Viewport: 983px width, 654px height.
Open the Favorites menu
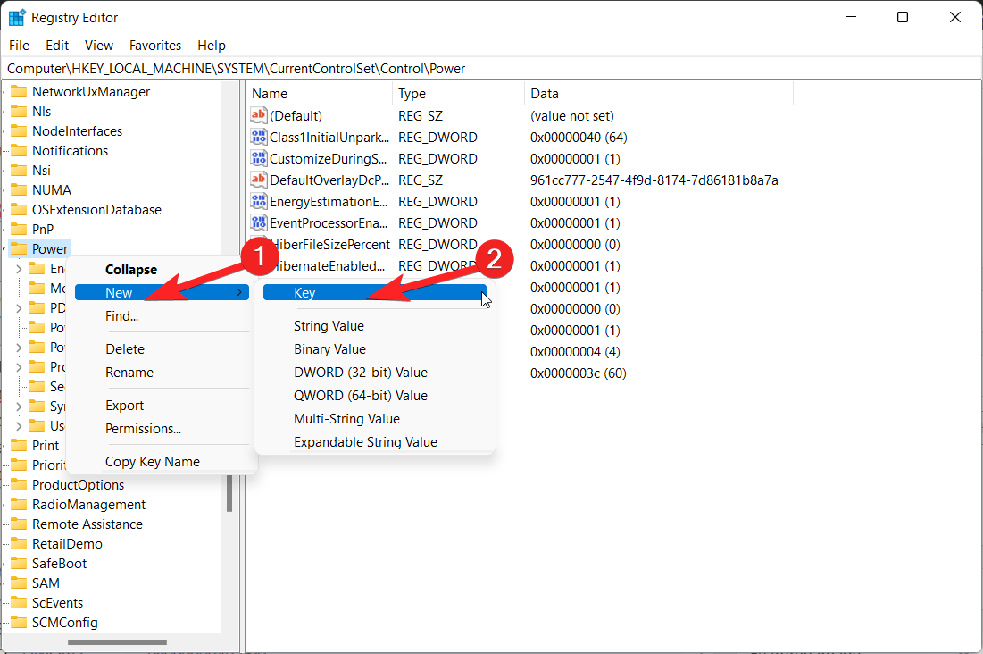click(x=154, y=45)
